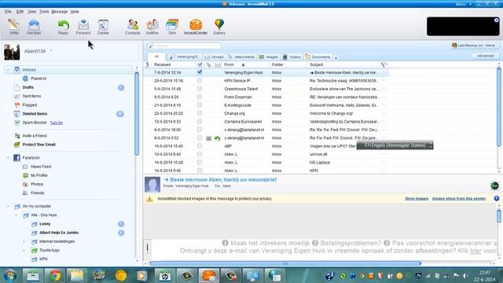Screen dimensions: 503x283
Task: Click Protect Your Email
Action: [39, 145]
